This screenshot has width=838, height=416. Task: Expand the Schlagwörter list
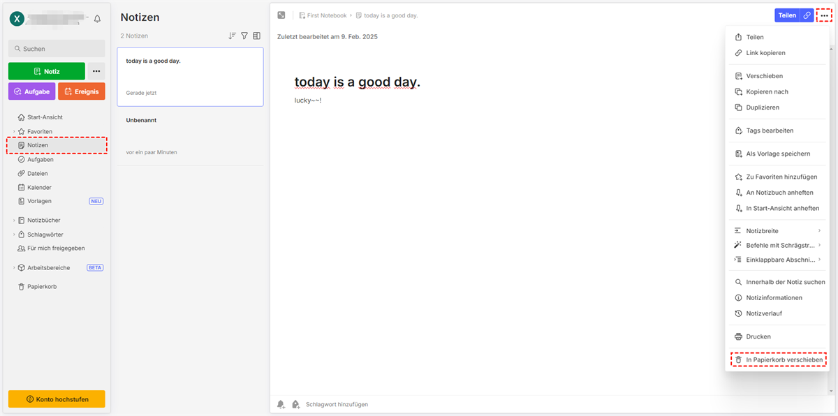click(13, 235)
